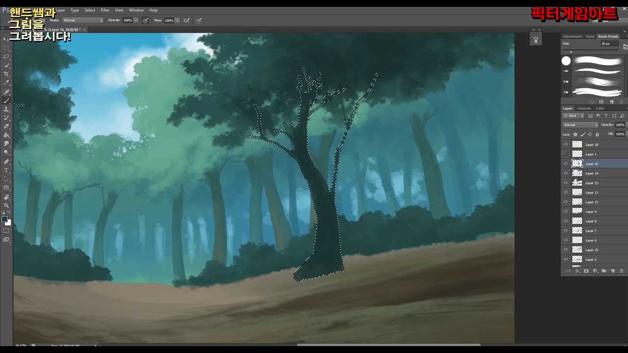Open the layer blending mode dropdown

click(x=580, y=125)
